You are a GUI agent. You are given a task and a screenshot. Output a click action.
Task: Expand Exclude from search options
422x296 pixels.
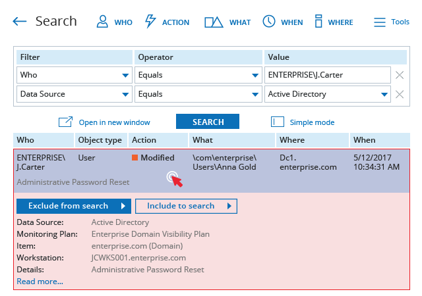pyautogui.click(x=74, y=207)
